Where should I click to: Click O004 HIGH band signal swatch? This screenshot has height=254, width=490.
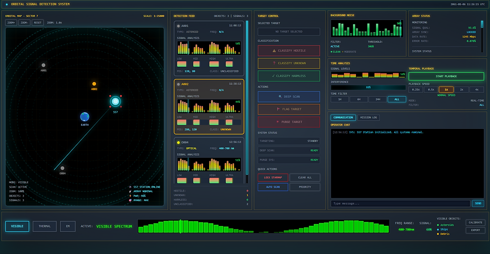tap(214, 180)
